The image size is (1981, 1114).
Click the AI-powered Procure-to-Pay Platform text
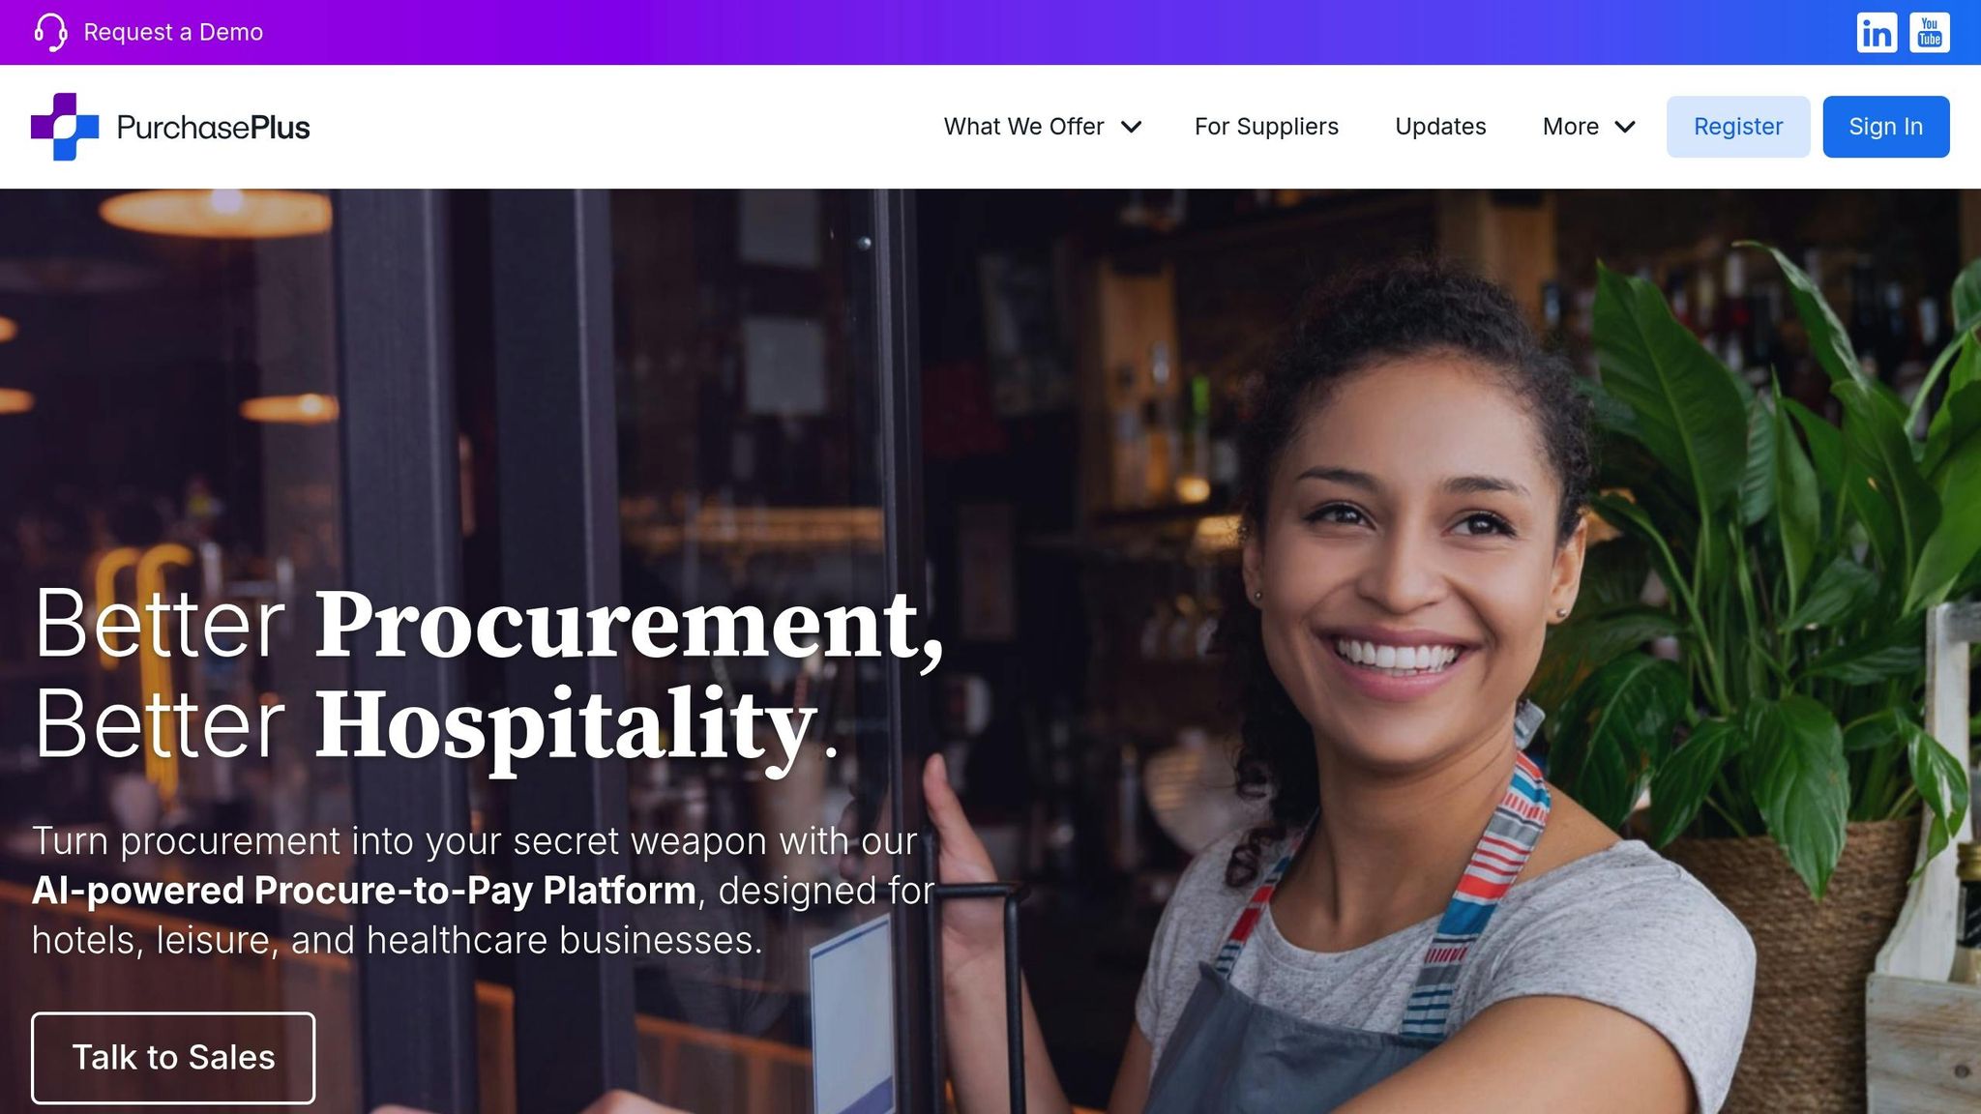tap(364, 891)
